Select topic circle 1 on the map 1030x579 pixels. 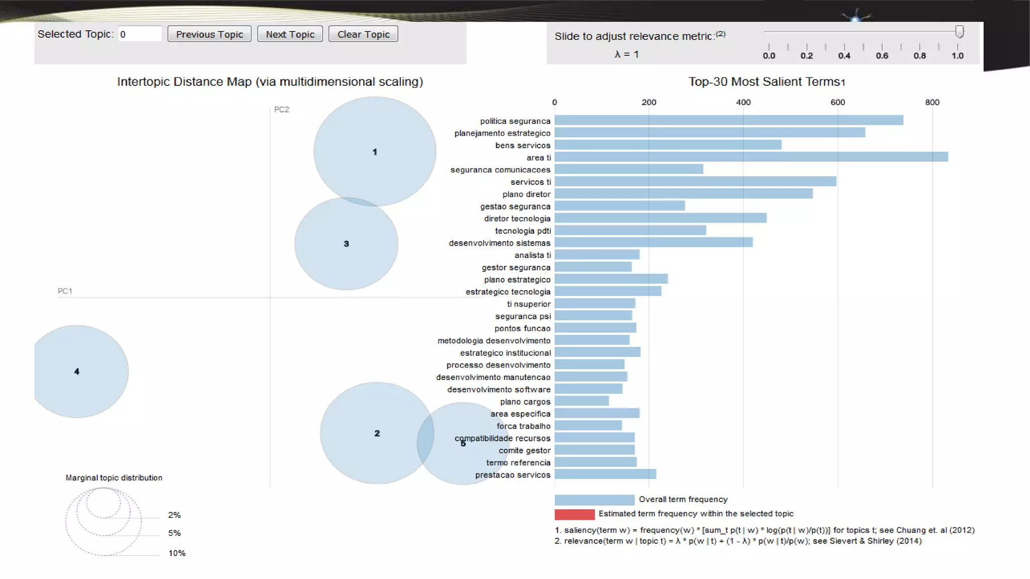[374, 151]
